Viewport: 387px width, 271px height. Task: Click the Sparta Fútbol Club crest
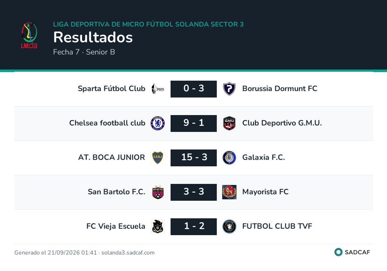(x=158, y=89)
